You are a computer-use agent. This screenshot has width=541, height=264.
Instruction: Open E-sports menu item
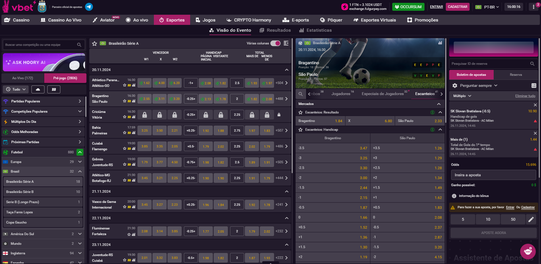[x=296, y=20]
